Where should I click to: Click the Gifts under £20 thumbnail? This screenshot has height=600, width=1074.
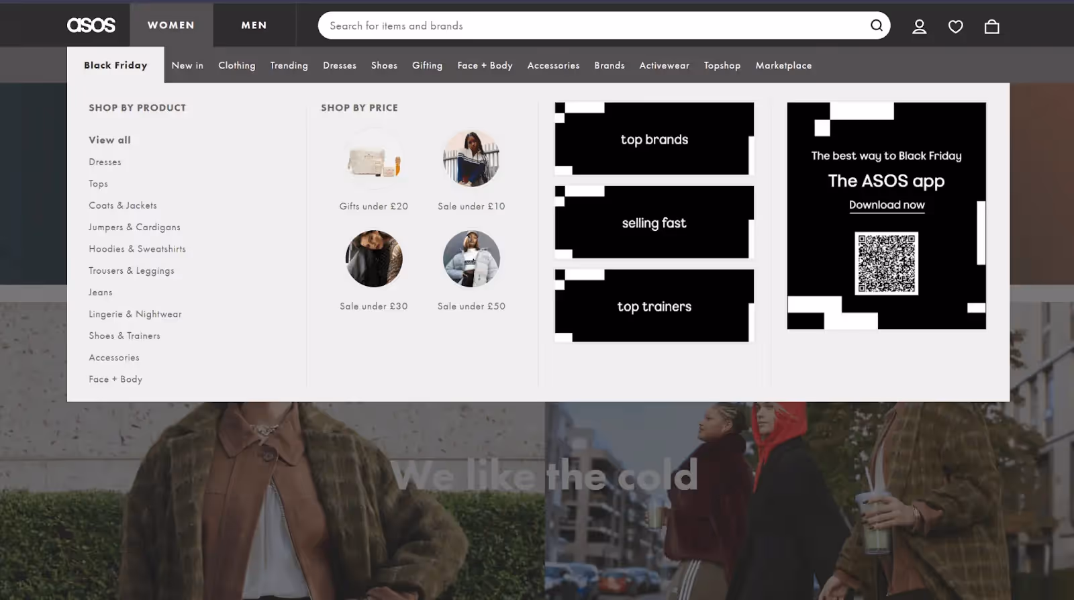point(374,159)
